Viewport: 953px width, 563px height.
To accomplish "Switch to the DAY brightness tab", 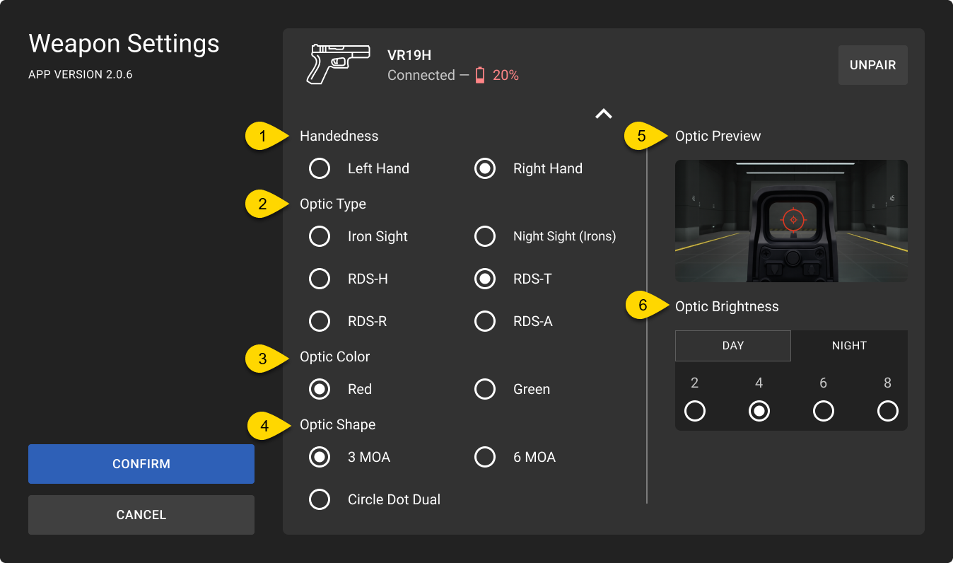I will 732,346.
